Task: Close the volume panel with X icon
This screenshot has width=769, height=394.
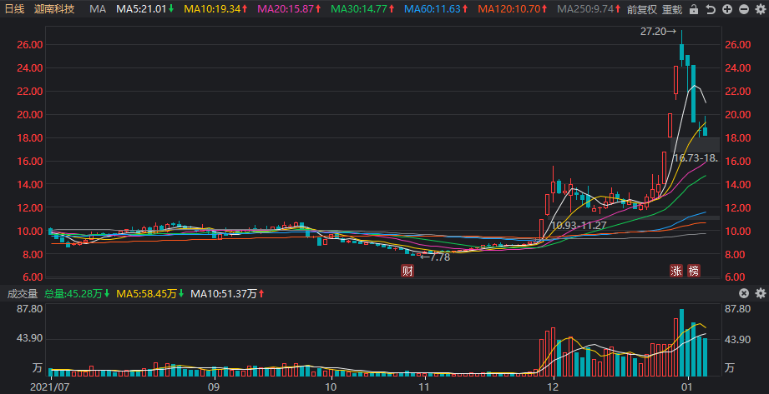Action: tap(744, 294)
